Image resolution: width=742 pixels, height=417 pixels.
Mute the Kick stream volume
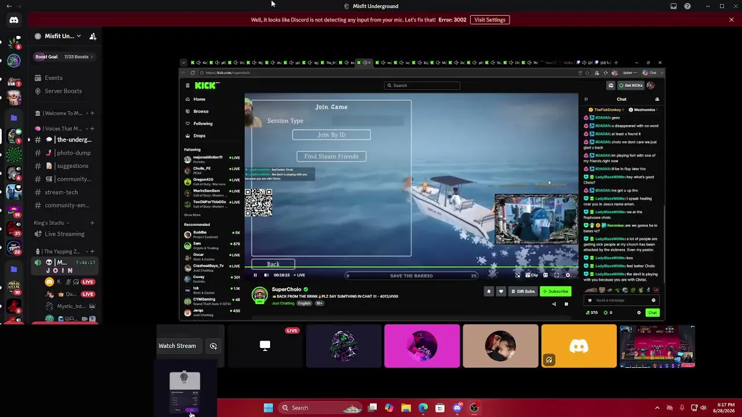[266, 275]
